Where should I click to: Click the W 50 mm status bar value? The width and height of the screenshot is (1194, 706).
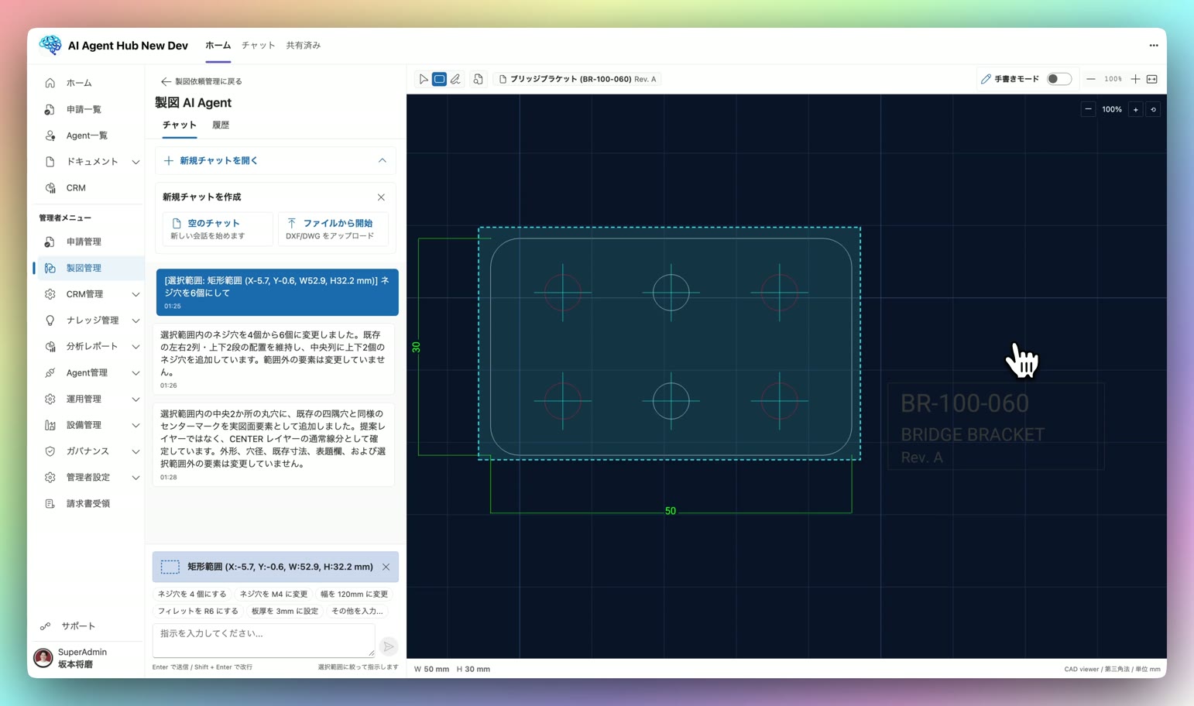tap(431, 669)
